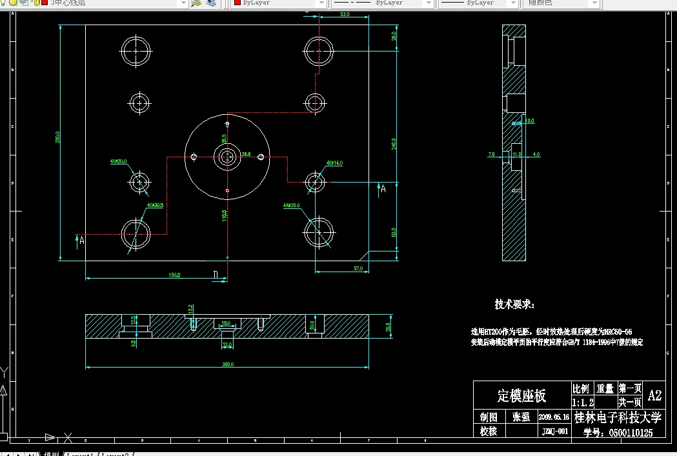
Task: Toggle the layer freeze sun icon
Action: point(14,3)
